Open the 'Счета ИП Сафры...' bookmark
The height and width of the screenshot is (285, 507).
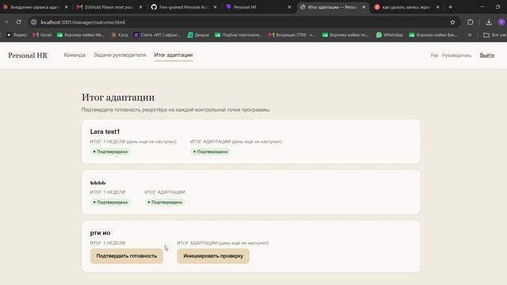click(157, 35)
